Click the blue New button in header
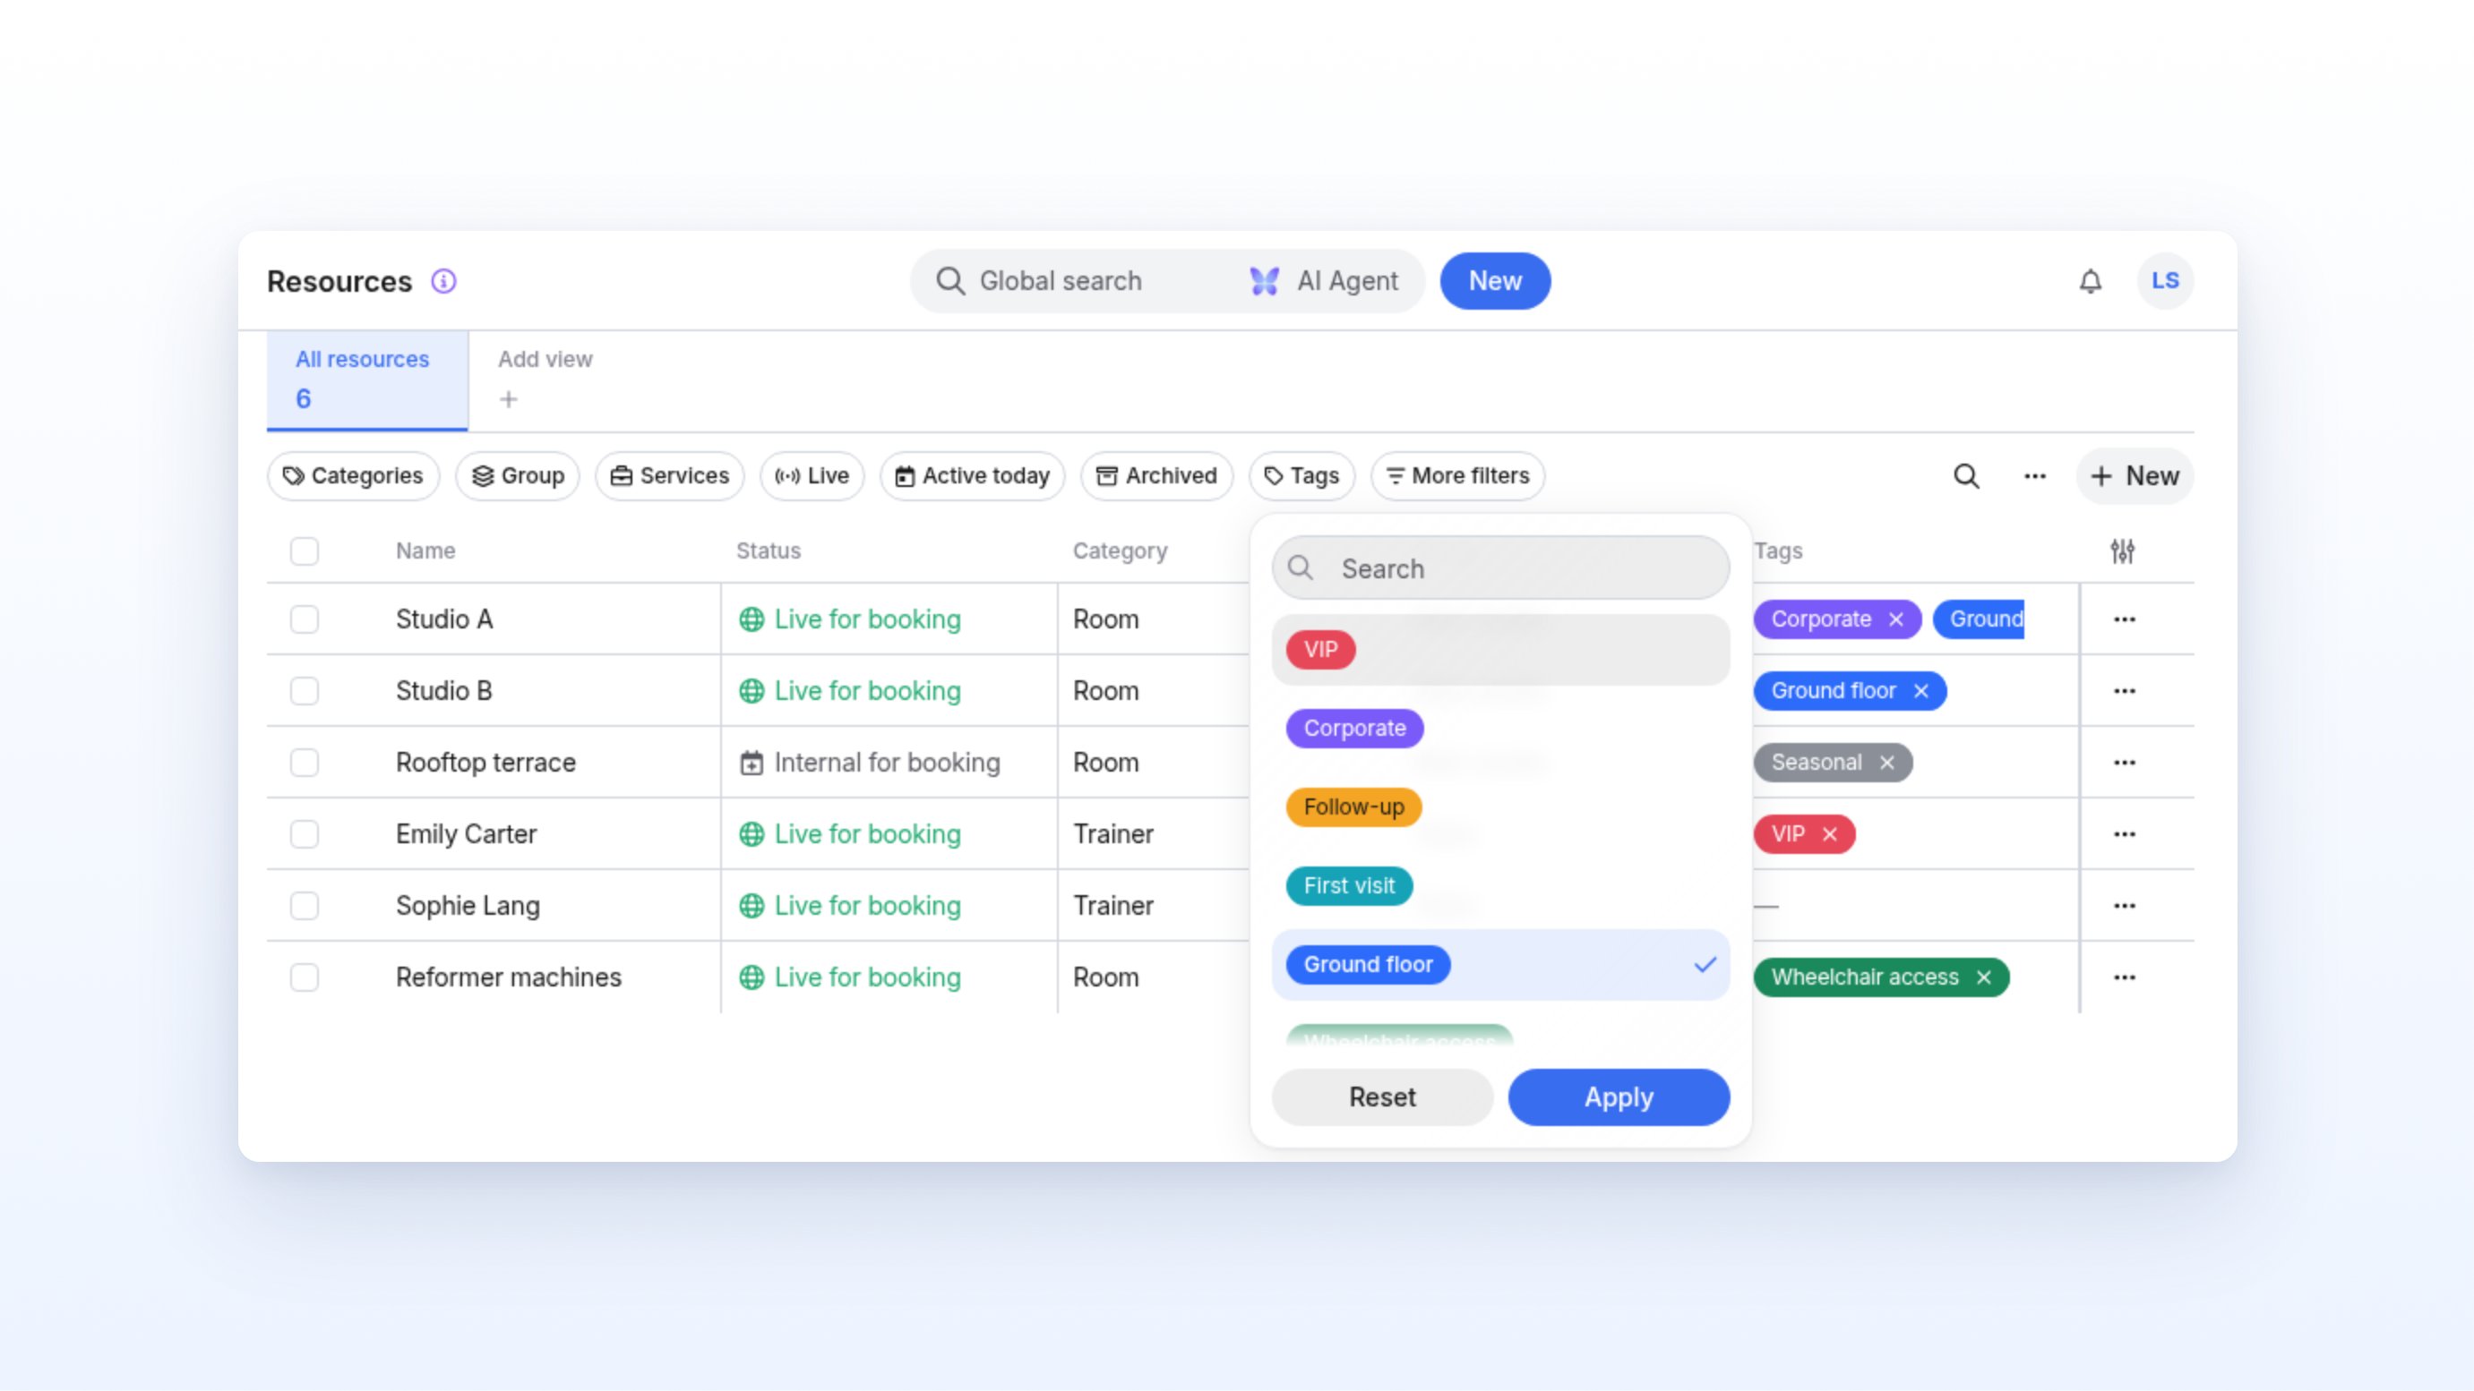The image size is (2474, 1391). point(1494,281)
